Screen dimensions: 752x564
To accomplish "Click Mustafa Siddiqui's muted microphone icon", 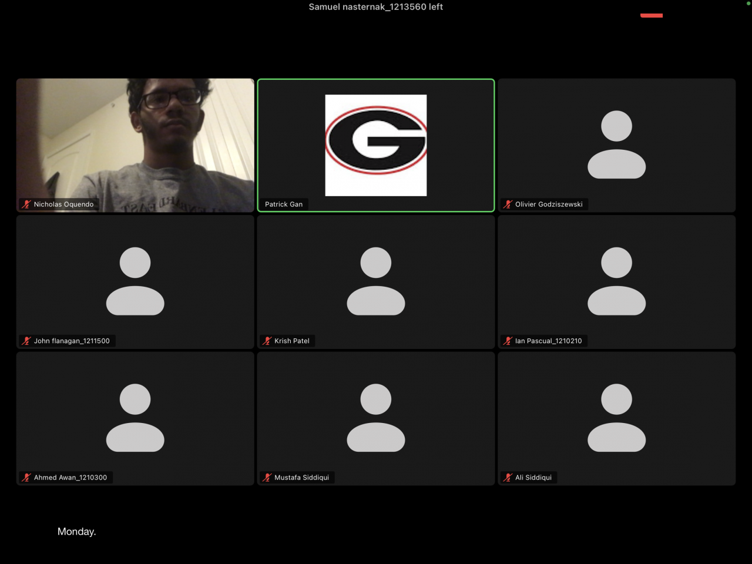I will click(267, 478).
